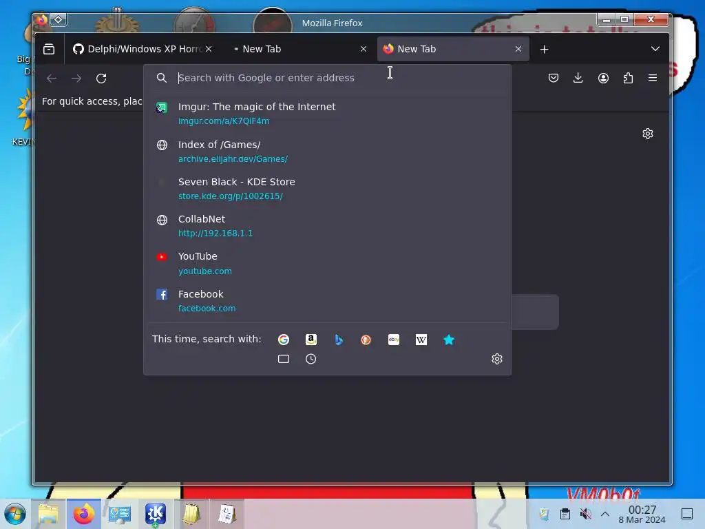Click Firefox taskbar button
The height and width of the screenshot is (529, 705).
click(84, 514)
